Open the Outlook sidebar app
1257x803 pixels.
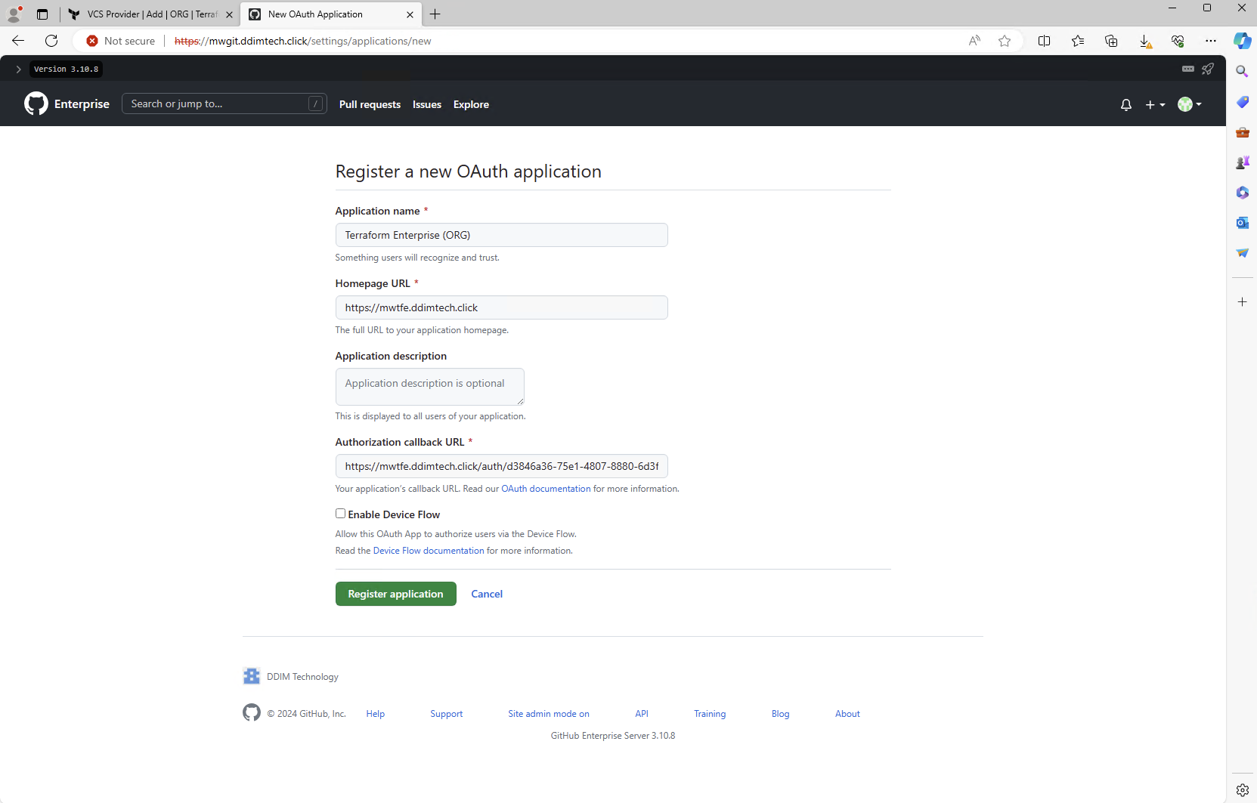[1242, 223]
